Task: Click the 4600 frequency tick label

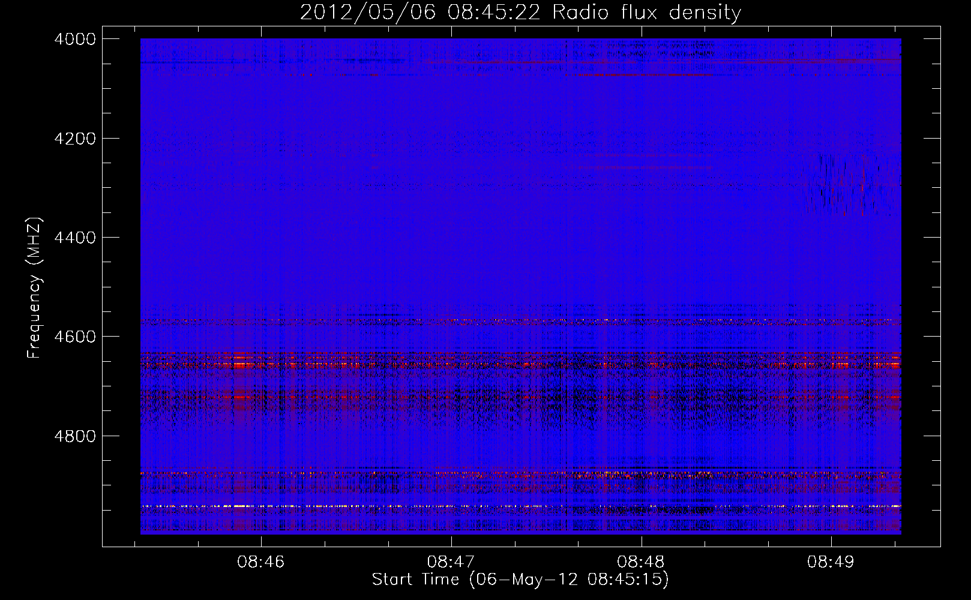Action: tap(75, 337)
